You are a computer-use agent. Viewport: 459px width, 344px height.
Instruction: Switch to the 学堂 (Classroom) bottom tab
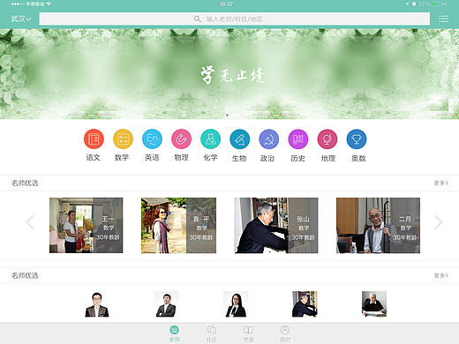[248, 333]
